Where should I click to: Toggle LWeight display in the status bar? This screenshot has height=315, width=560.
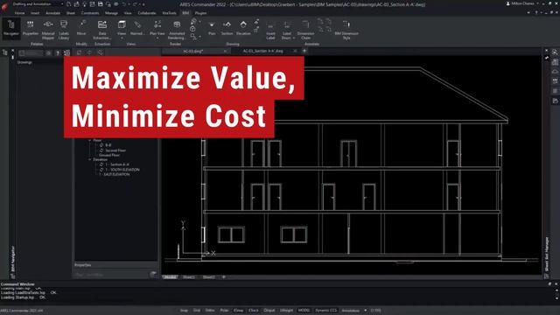(286, 311)
